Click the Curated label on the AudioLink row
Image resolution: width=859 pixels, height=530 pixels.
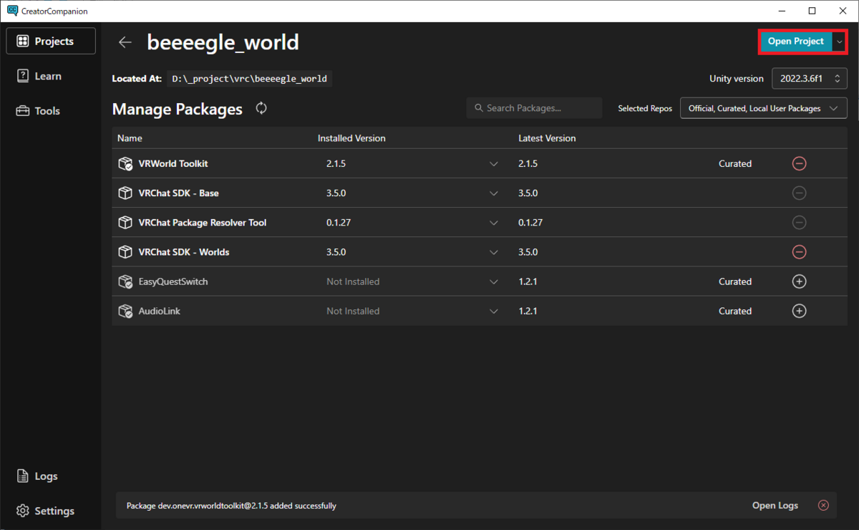[x=735, y=311]
